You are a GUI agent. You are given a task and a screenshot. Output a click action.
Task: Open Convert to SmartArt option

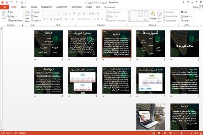click(116, 21)
